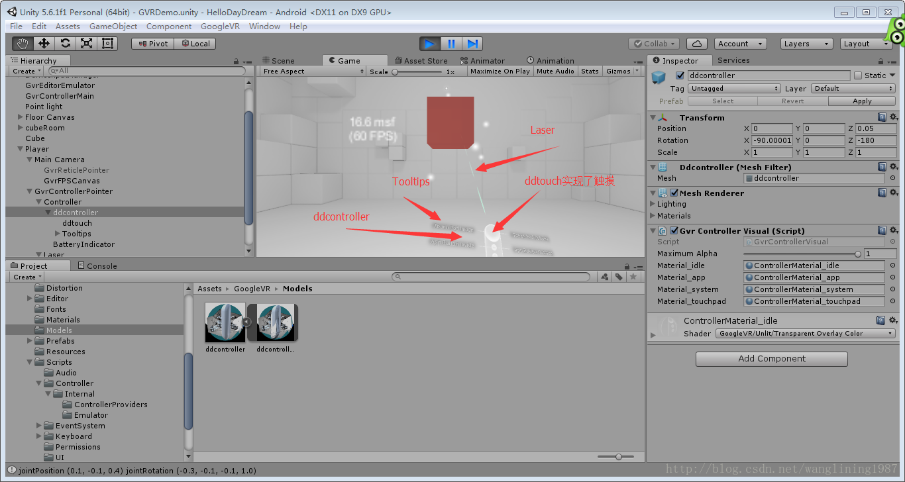
Task: Expand the Floor Canvas hierarchy item
Action: click(21, 117)
